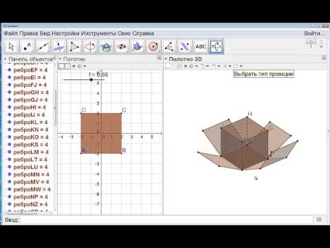Open the Окно menu
The image size is (330, 248).
[124, 34]
